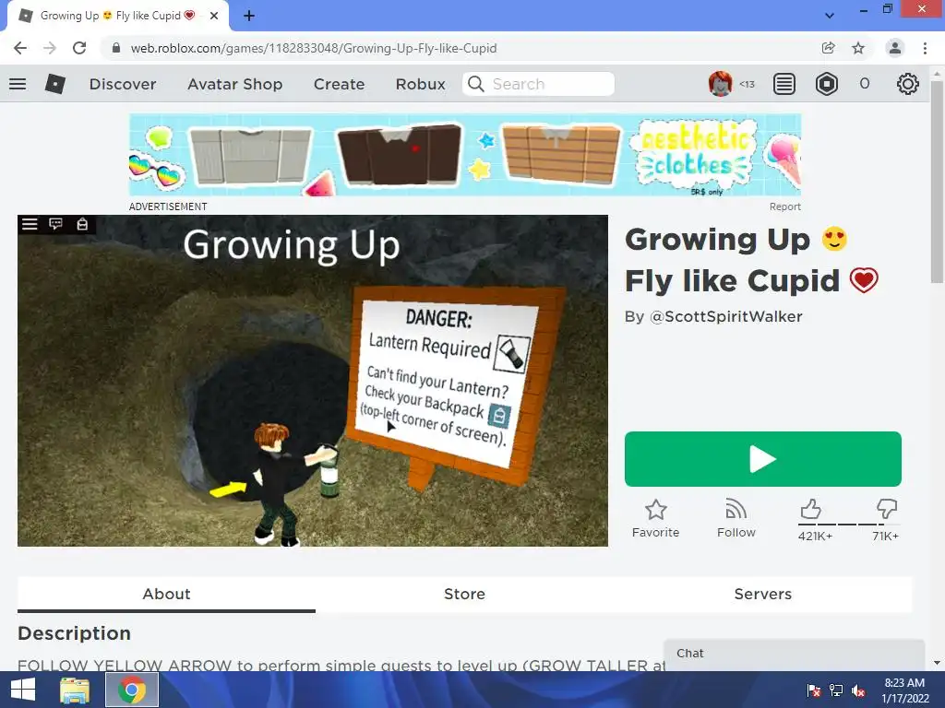Click the Description heading
This screenshot has height=708, width=945.
pyautogui.click(x=74, y=633)
